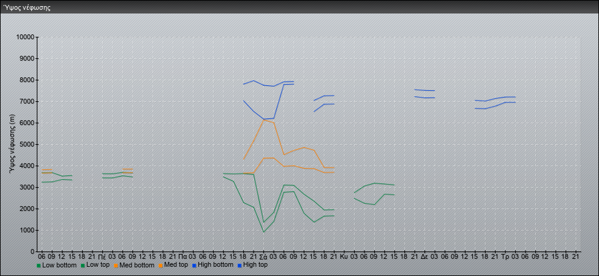Click the 9000 value on the y-axis
The height and width of the screenshot is (276, 599).
pos(27,58)
